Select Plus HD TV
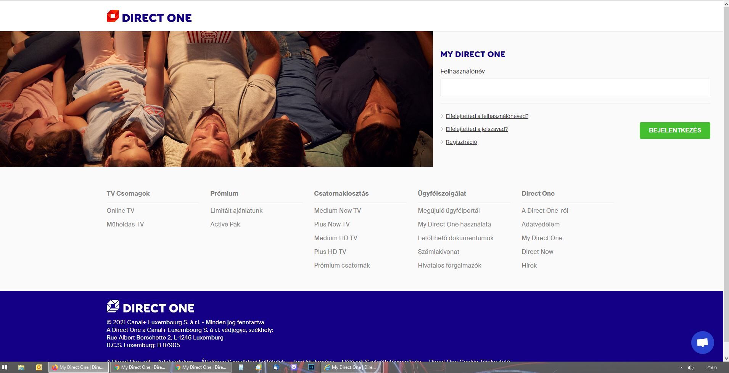This screenshot has height=373, width=729. (330, 252)
